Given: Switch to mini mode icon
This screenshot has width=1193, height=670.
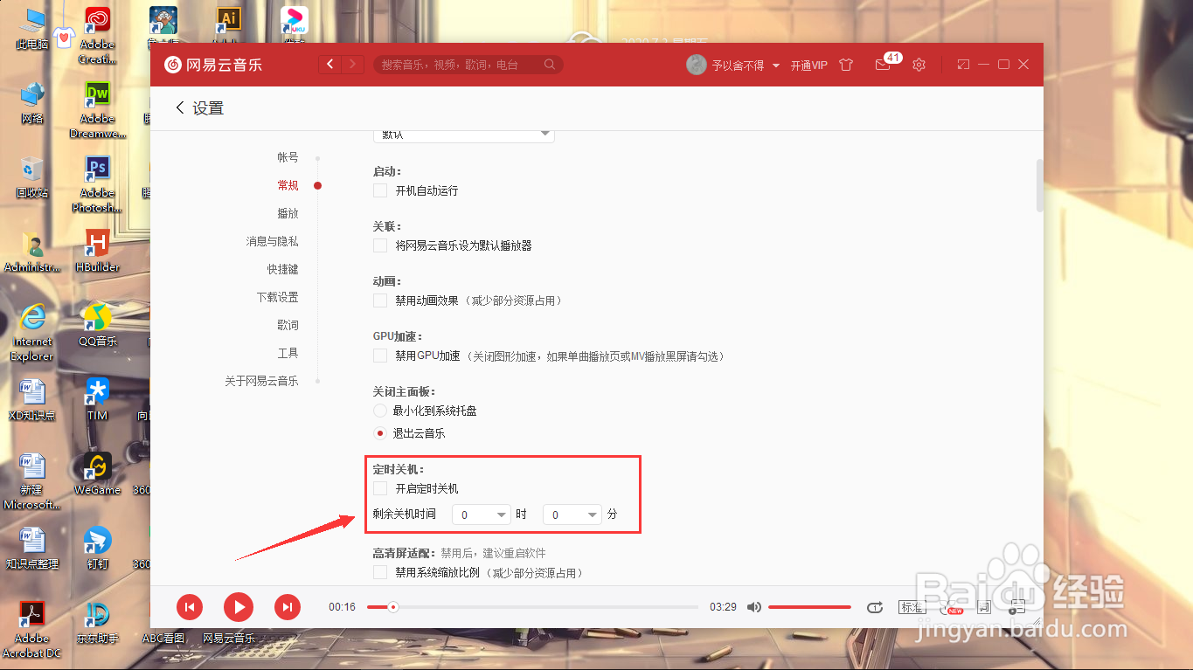Looking at the screenshot, I should pyautogui.click(x=963, y=65).
